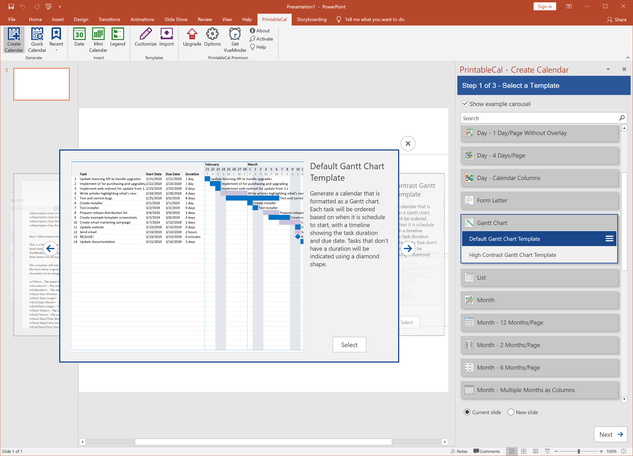Click Select button for Default Gantt template
Screen dimensions: 633x456
point(349,345)
